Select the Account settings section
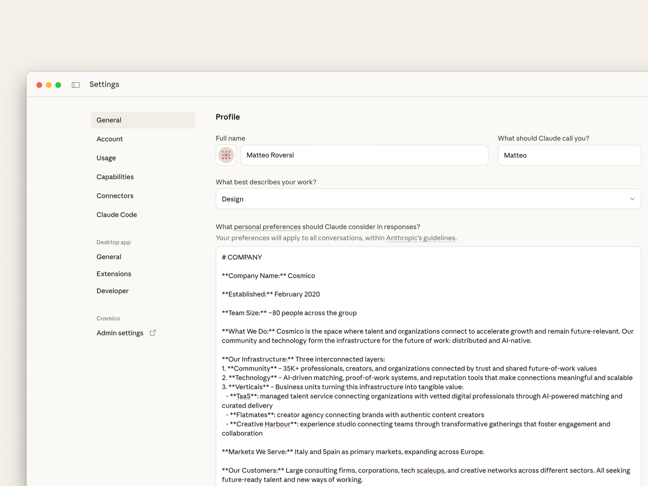648x486 pixels. [109, 139]
